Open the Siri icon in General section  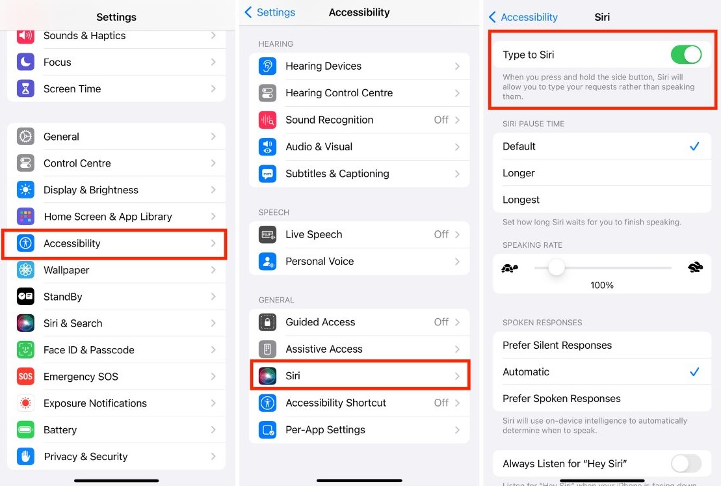click(x=267, y=375)
